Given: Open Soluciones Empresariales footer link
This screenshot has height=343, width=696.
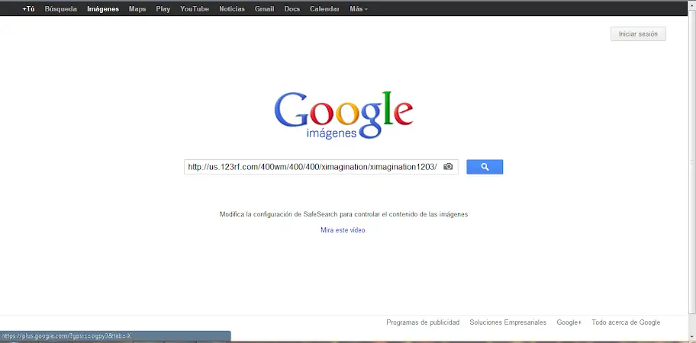Looking at the screenshot, I should click(507, 322).
